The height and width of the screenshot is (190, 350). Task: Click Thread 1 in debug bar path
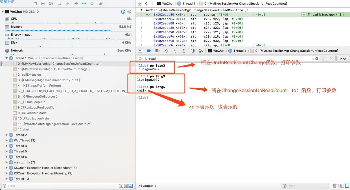(x=237, y=51)
